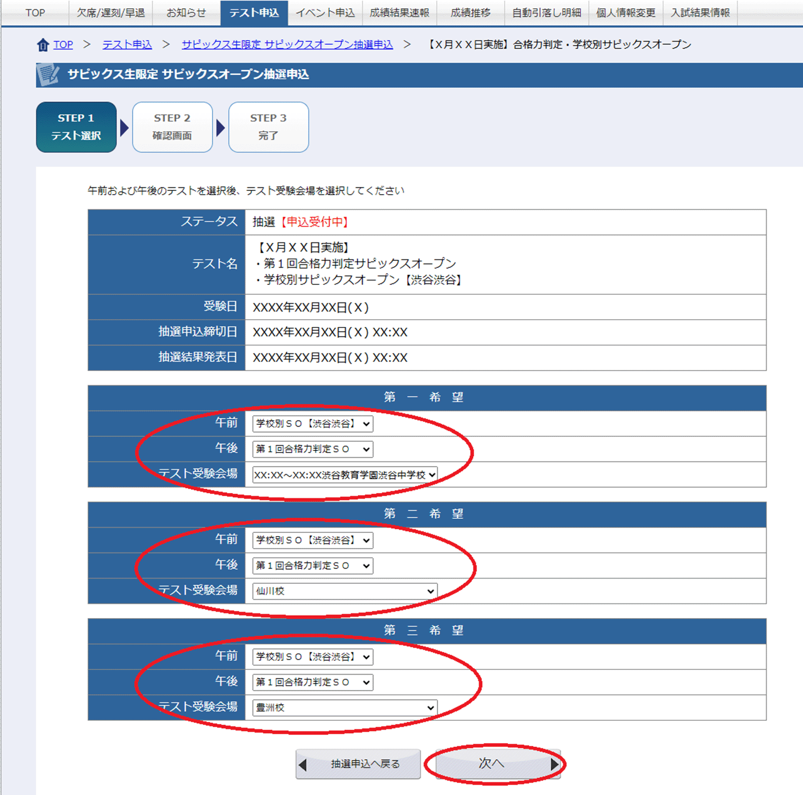Open the 入試結果情報 tab

tap(700, 13)
